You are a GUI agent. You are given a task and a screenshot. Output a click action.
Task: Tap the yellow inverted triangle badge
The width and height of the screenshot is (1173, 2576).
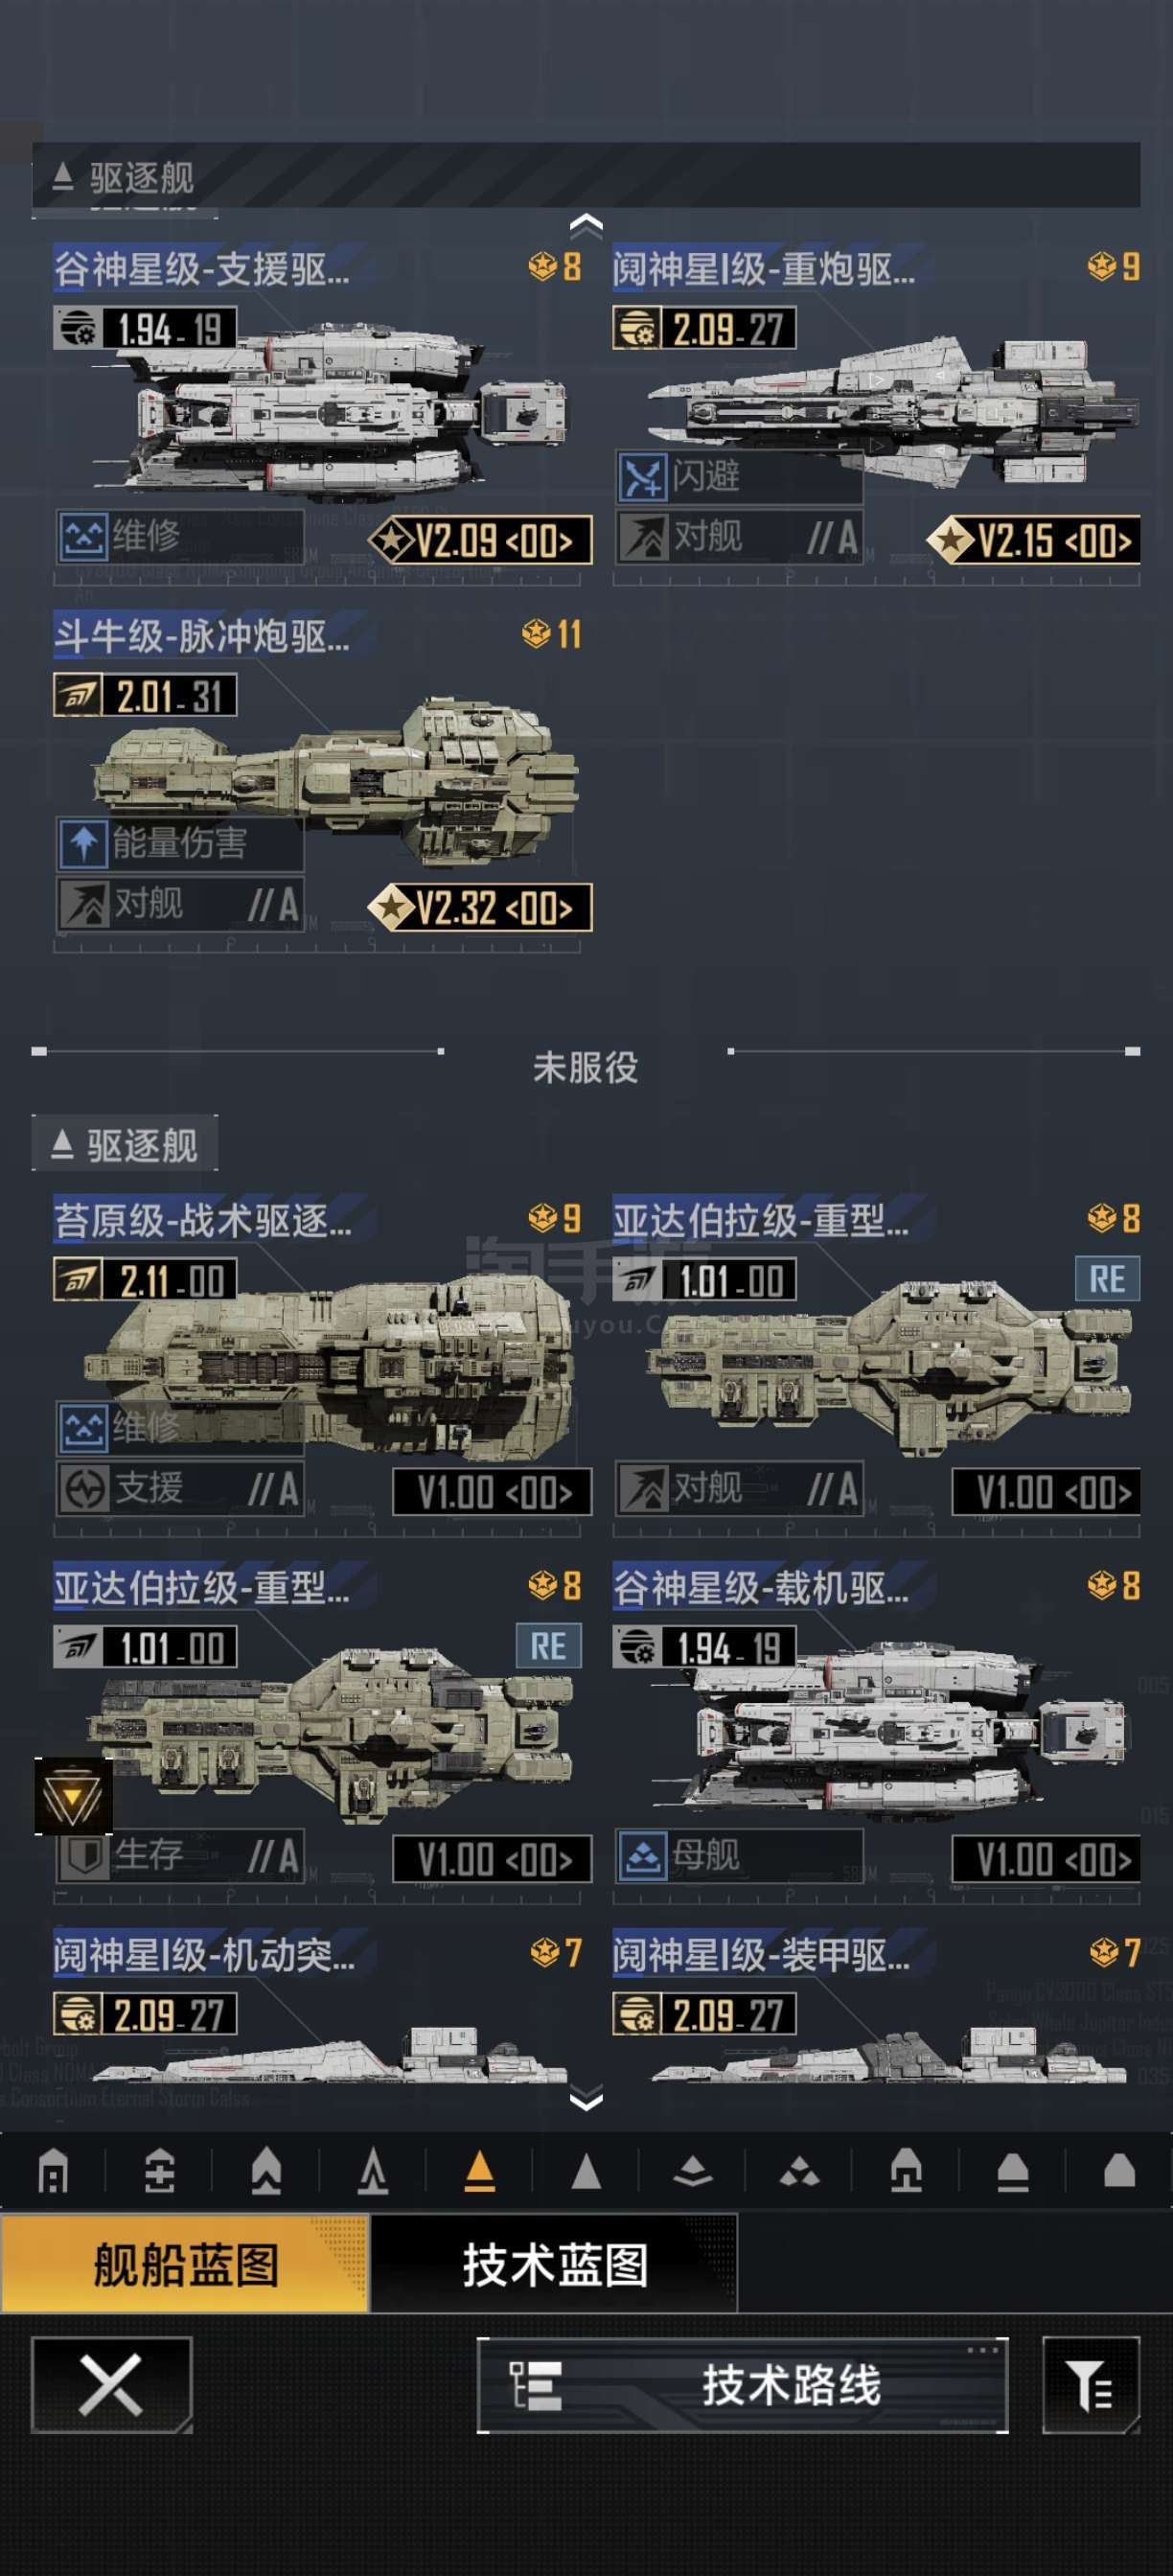(x=73, y=1796)
